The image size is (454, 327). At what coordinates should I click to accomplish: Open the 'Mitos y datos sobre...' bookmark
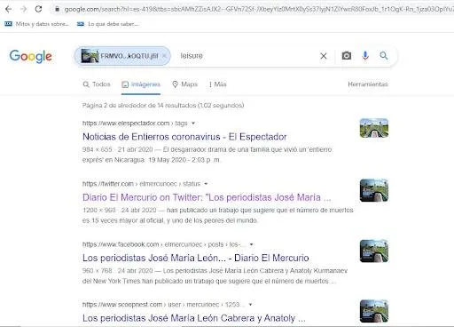pyautogui.click(x=36, y=24)
